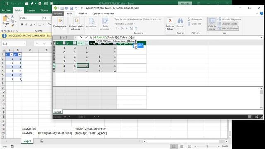Open the Calibri font name dropdown
This screenshot has width=265, height=149.
[41, 18]
